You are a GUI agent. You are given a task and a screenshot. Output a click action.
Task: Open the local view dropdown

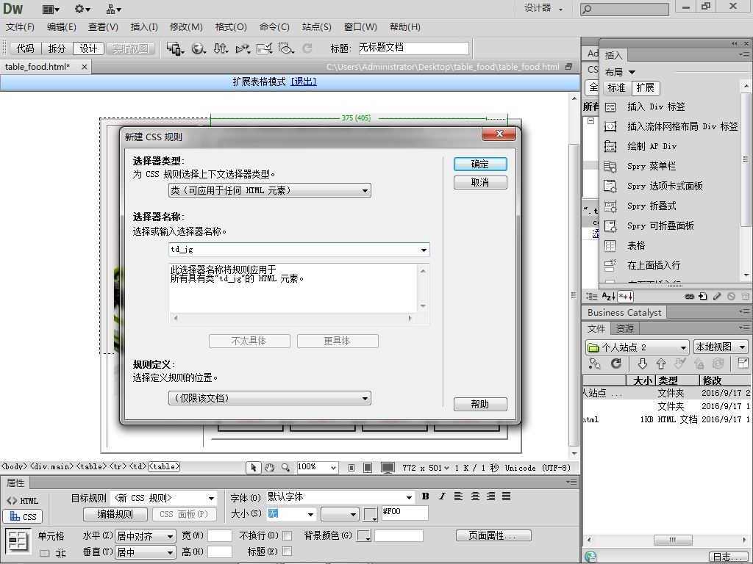point(721,347)
